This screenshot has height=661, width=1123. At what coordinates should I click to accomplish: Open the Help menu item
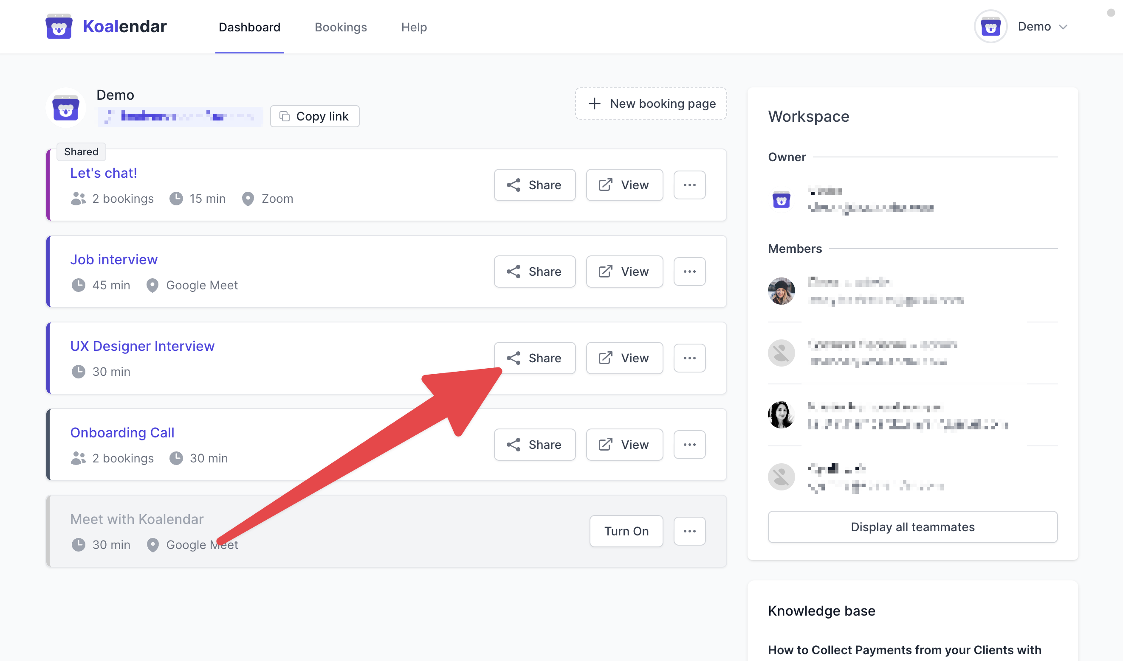coord(414,27)
